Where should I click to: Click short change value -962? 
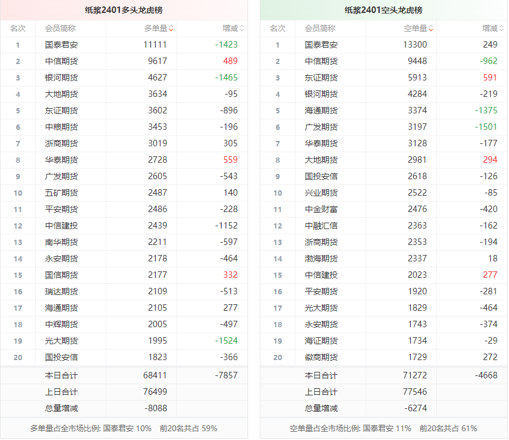pos(488,61)
